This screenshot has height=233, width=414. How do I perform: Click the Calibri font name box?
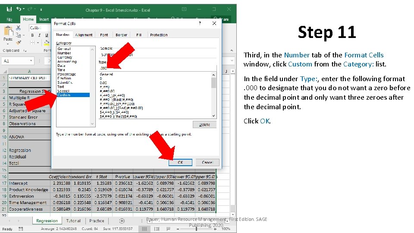tap(39, 28)
